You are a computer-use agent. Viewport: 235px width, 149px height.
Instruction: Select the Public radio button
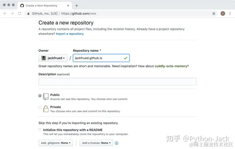pyautogui.click(x=40, y=96)
